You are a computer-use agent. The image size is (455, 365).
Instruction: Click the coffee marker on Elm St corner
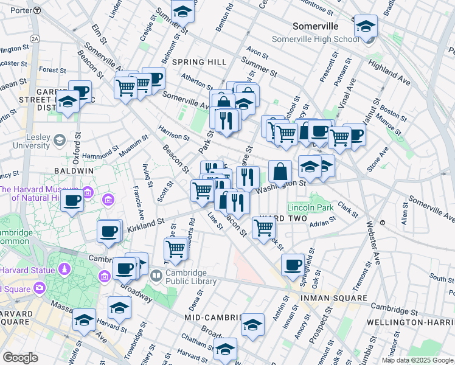click(155, 79)
